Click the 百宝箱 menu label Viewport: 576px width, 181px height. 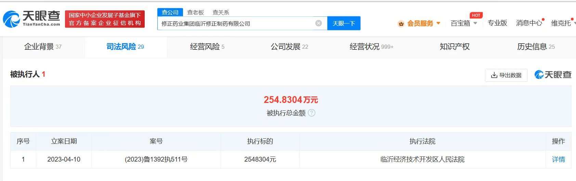click(460, 23)
